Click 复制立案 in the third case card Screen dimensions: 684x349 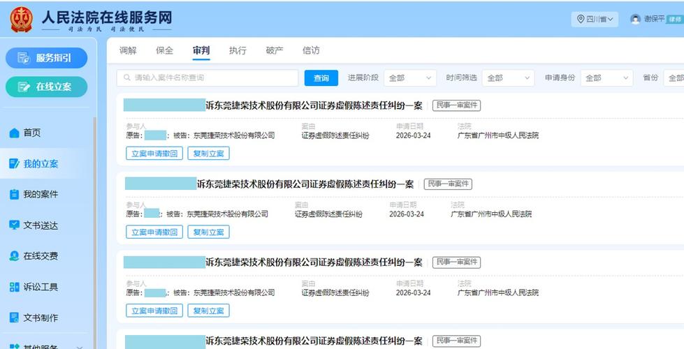pyautogui.click(x=208, y=311)
